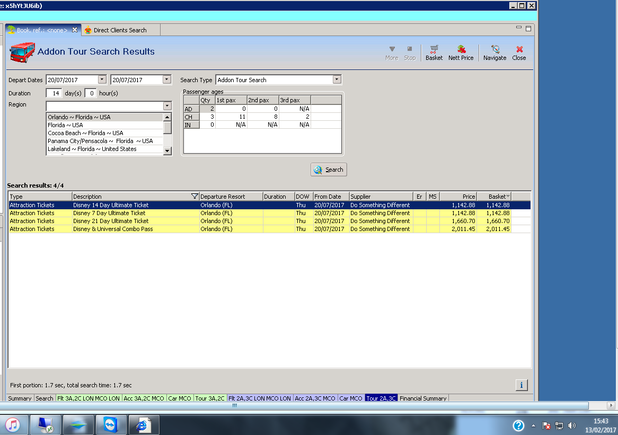This screenshot has height=435, width=618.
Task: Switch to Flt 2A,3C LON MCO LON tab
Action: coord(260,398)
